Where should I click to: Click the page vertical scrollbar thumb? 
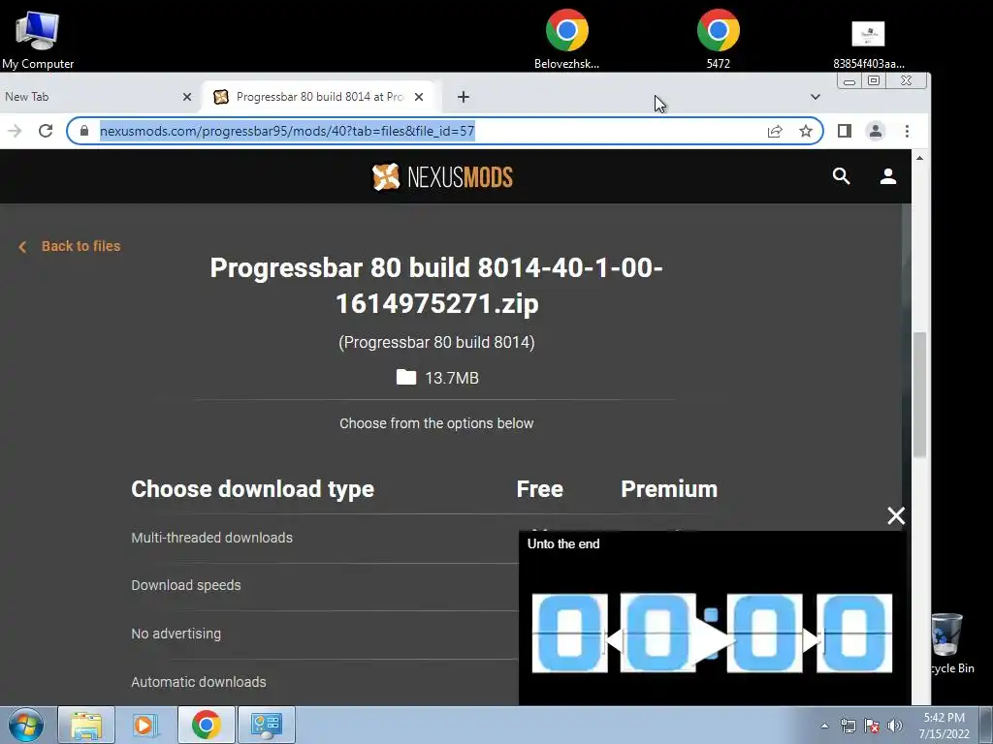point(919,394)
